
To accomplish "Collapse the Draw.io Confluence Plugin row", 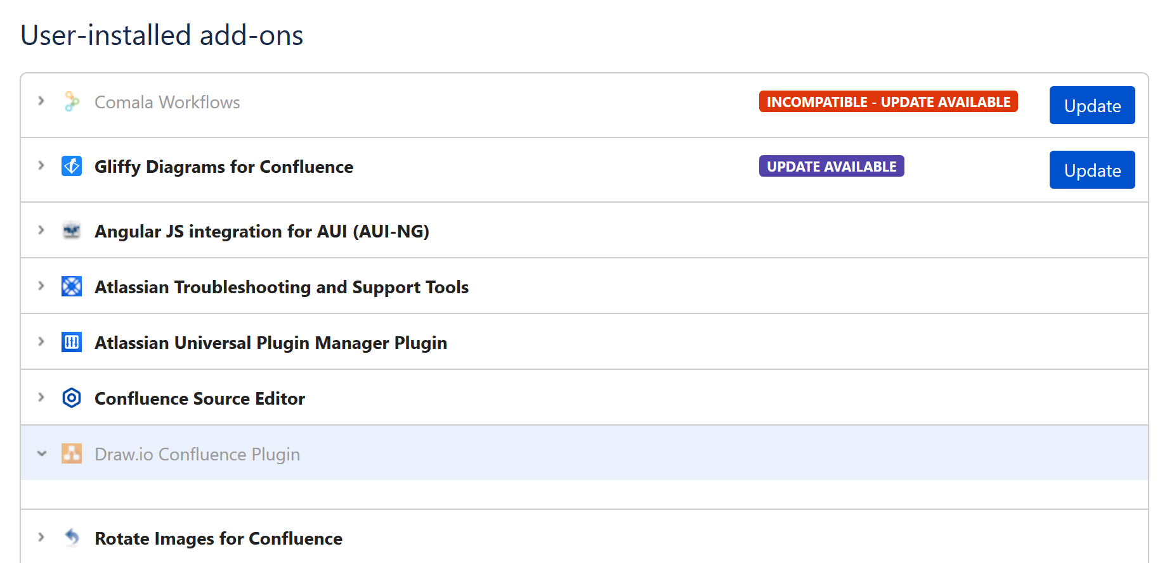I will click(42, 453).
